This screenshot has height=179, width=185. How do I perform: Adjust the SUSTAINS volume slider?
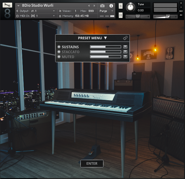pos(105,47)
